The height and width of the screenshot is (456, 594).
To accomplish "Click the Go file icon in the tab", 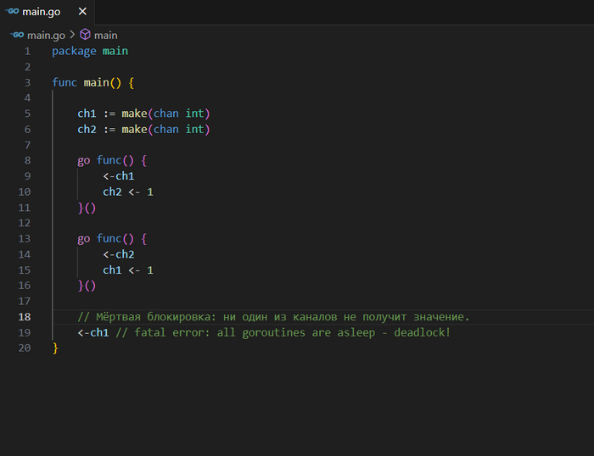I will coord(12,13).
